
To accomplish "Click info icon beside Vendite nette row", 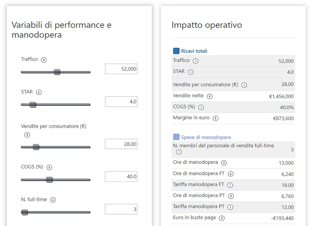I will tap(210, 96).
